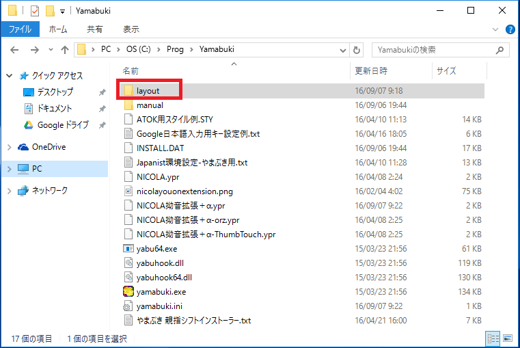Select nicolayouonextension.png image icon
The width and height of the screenshot is (520, 348).
tap(128, 191)
